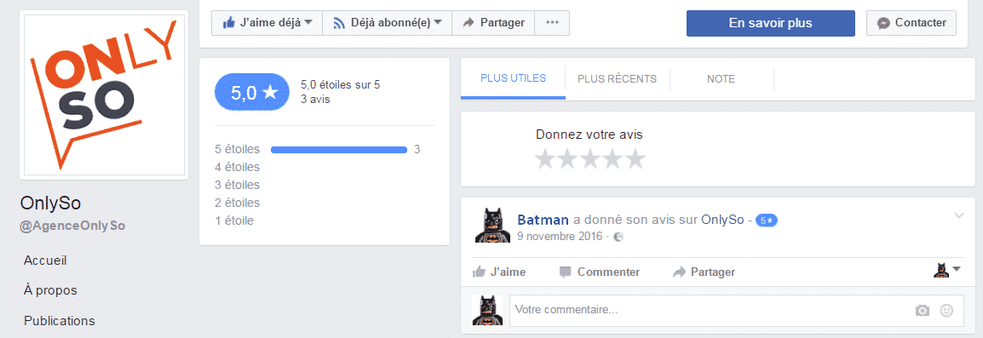Open the emoji smiley picker
983x338 pixels.
pyautogui.click(x=946, y=310)
